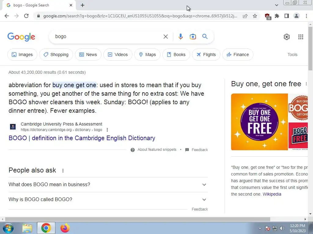Click in the bogo search input field

pos(108,37)
